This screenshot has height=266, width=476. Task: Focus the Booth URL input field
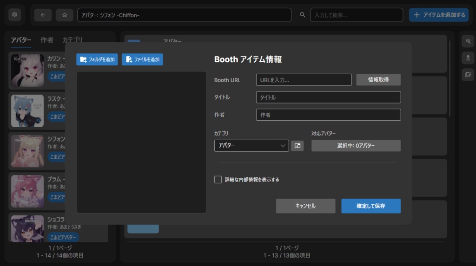(x=304, y=80)
